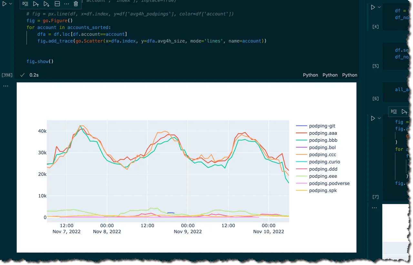Open output ellipsis menu left of the plot
The image size is (413, 265).
tap(5, 86)
